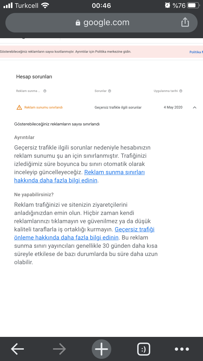Viewport: 203px width, 361px height.
Task: Tap the lock icon beside google.com
Action: tap(78, 23)
